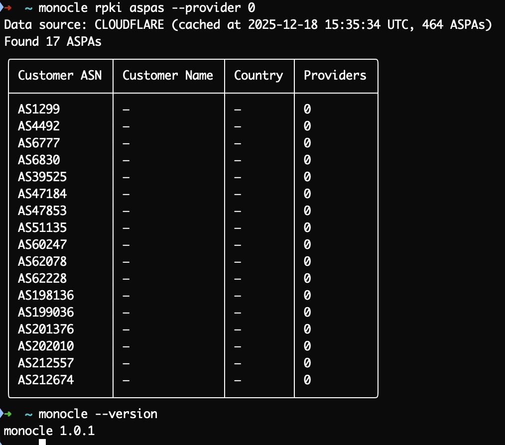Select the AS212557 cell

[46, 363]
